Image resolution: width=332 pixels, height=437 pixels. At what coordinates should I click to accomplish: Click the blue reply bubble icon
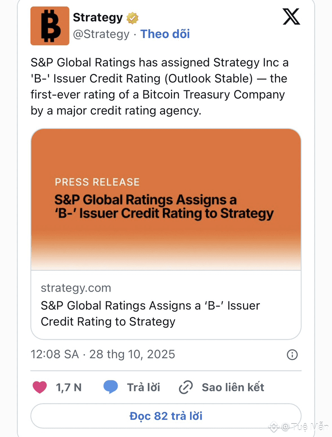click(x=111, y=387)
